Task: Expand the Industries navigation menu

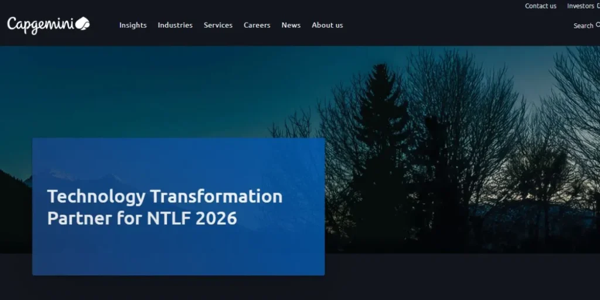Action: (175, 25)
